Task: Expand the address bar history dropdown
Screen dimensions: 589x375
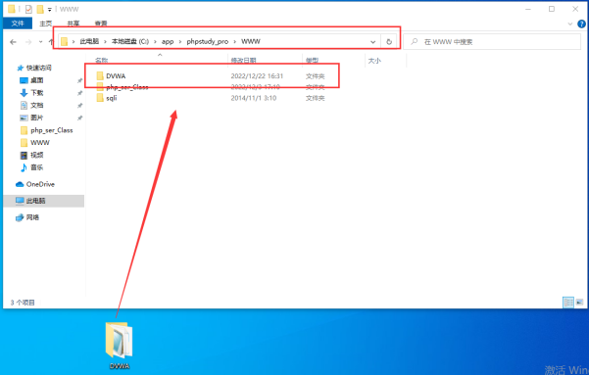Action: coord(372,42)
